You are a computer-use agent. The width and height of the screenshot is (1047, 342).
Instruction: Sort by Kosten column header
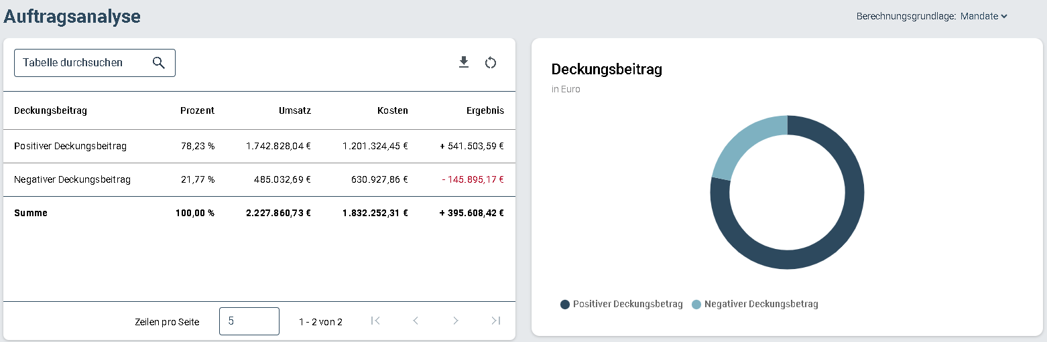393,110
